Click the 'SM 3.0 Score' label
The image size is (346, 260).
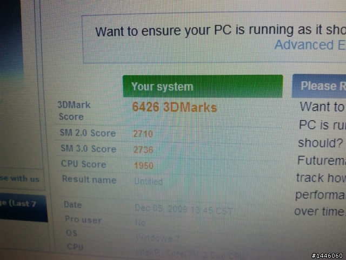point(89,148)
